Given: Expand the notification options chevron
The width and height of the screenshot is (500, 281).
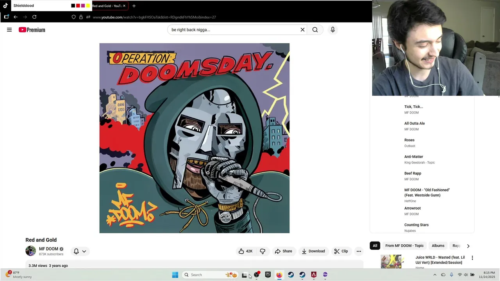Looking at the screenshot, I should click(x=84, y=251).
